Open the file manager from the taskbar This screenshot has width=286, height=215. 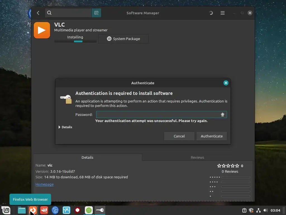(22, 210)
